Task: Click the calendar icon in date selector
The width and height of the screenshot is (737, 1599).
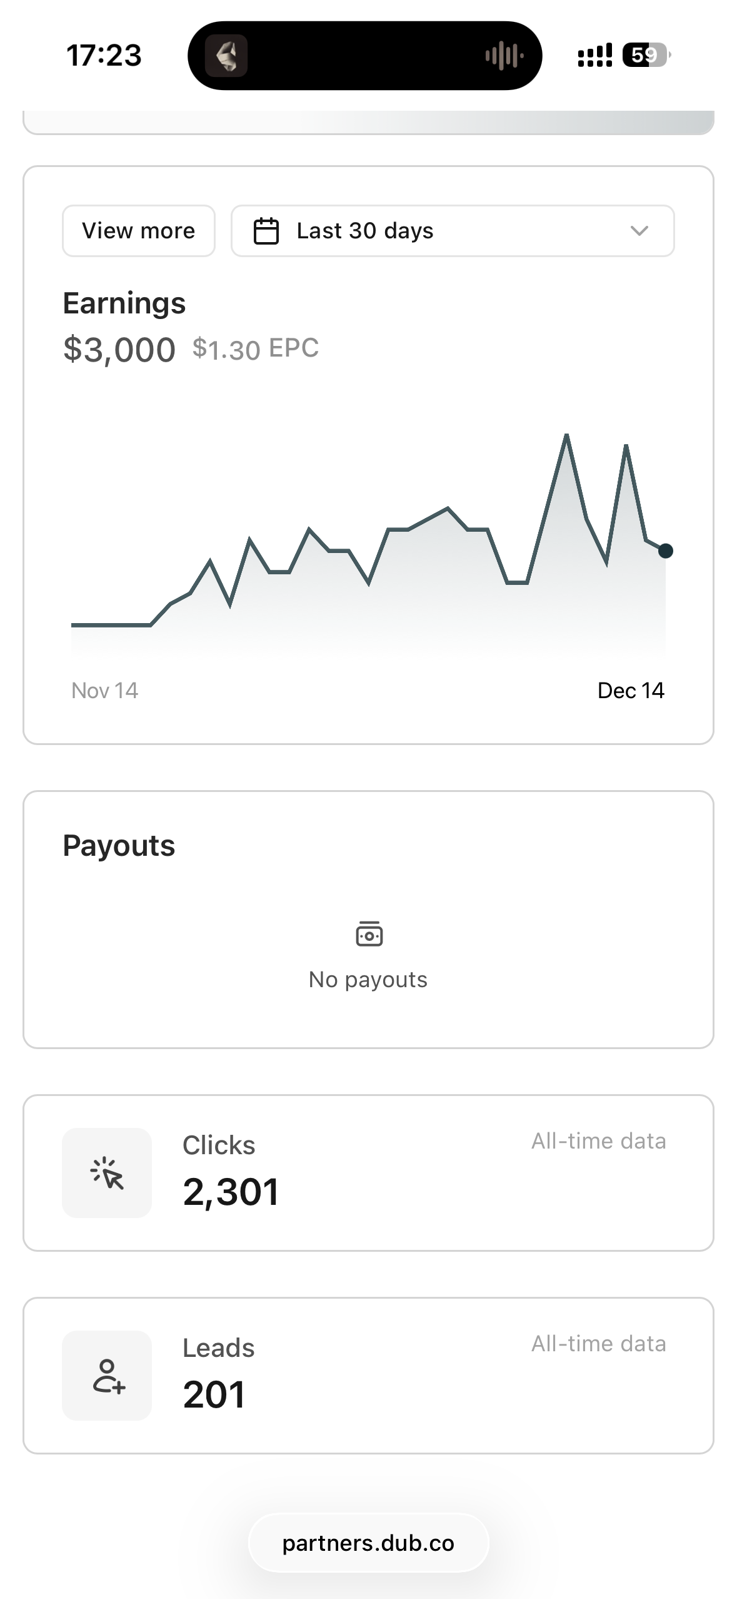Action: [266, 231]
